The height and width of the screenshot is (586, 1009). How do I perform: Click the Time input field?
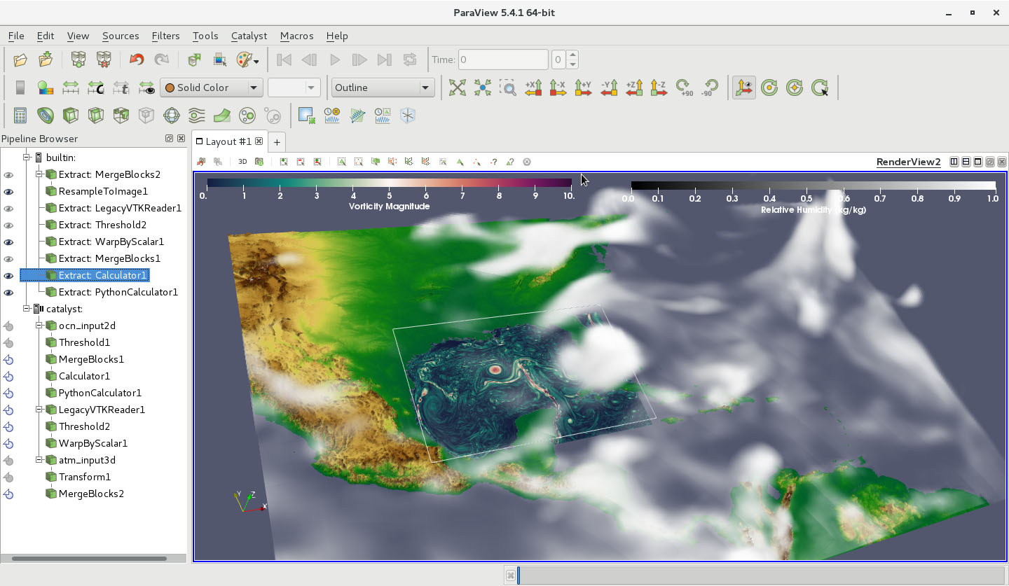click(503, 60)
